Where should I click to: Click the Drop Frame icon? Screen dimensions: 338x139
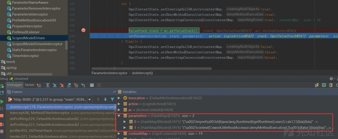click(76, 85)
